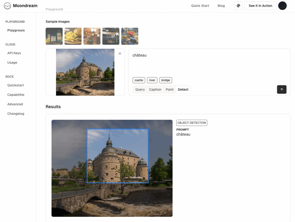Remove the uploaded castle image

(x=120, y=54)
